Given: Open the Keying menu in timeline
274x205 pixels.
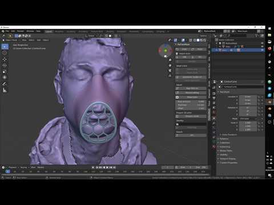Looking at the screenshot, I should [x=24, y=167].
